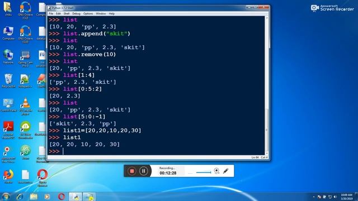The image size is (358, 201).
Task: Open File Explorer from the taskbar
Action: click(x=34, y=197)
